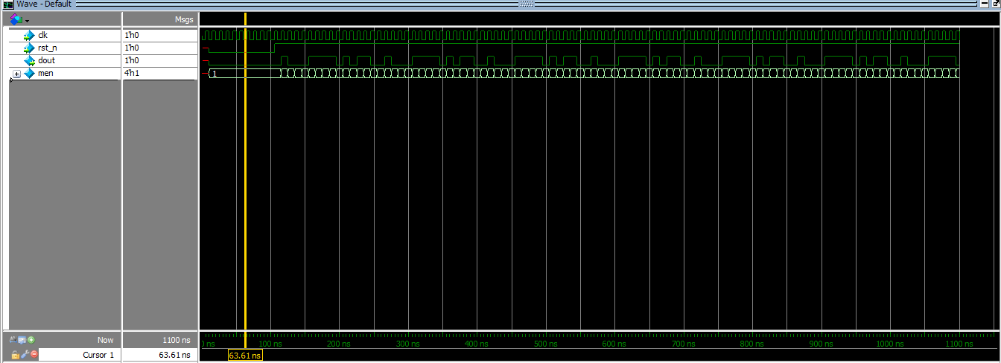Minimize the Wave pane
Viewport: 1001px width, 363px height.
[x=986, y=4]
